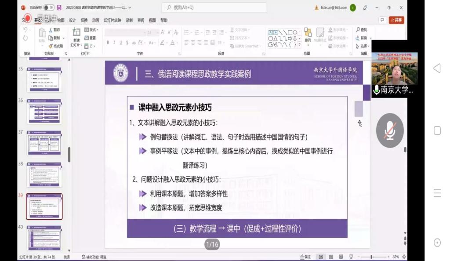Open the Slide Show ribbon tab

[x=112, y=20]
